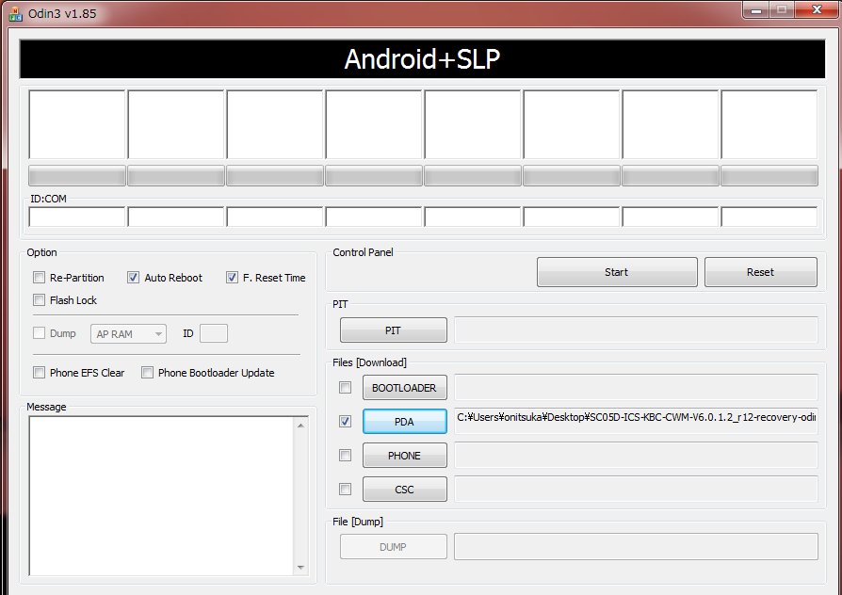This screenshot has width=842, height=595.
Task: Uncheck the Auto Reboot option
Action: pyautogui.click(x=133, y=278)
